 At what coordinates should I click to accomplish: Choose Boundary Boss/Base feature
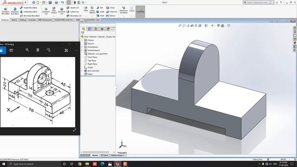30,16
